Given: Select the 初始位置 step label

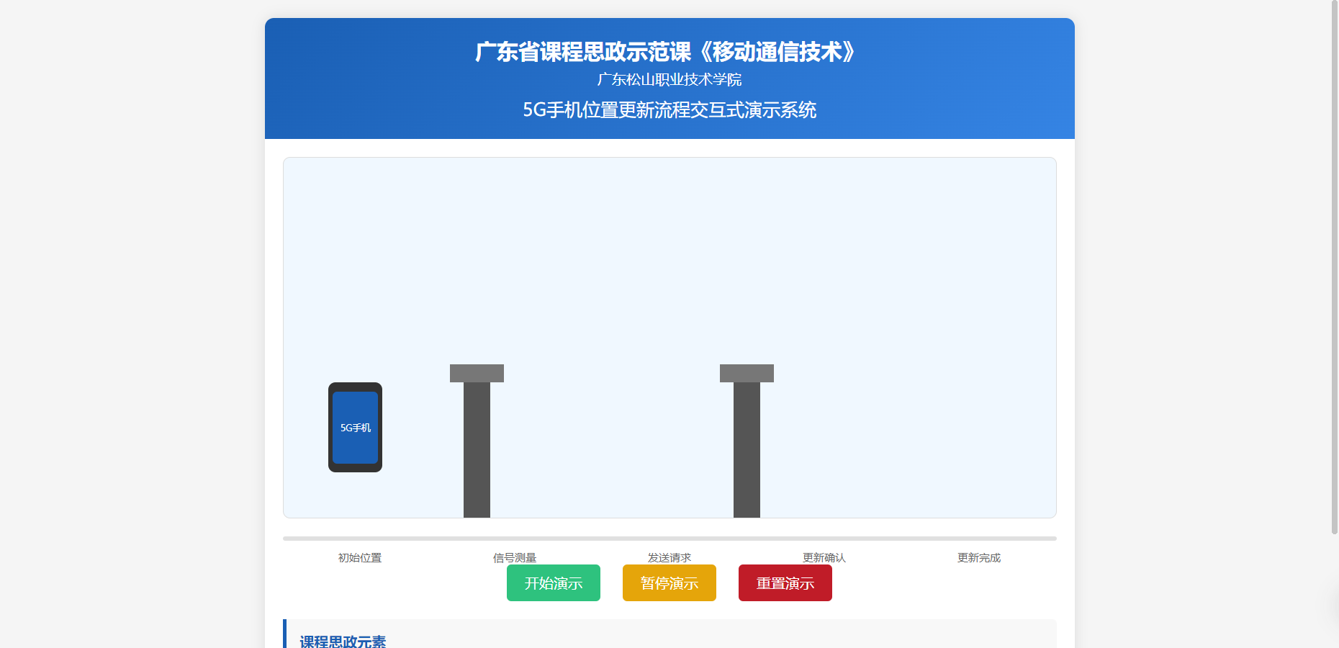Looking at the screenshot, I should coord(360,557).
